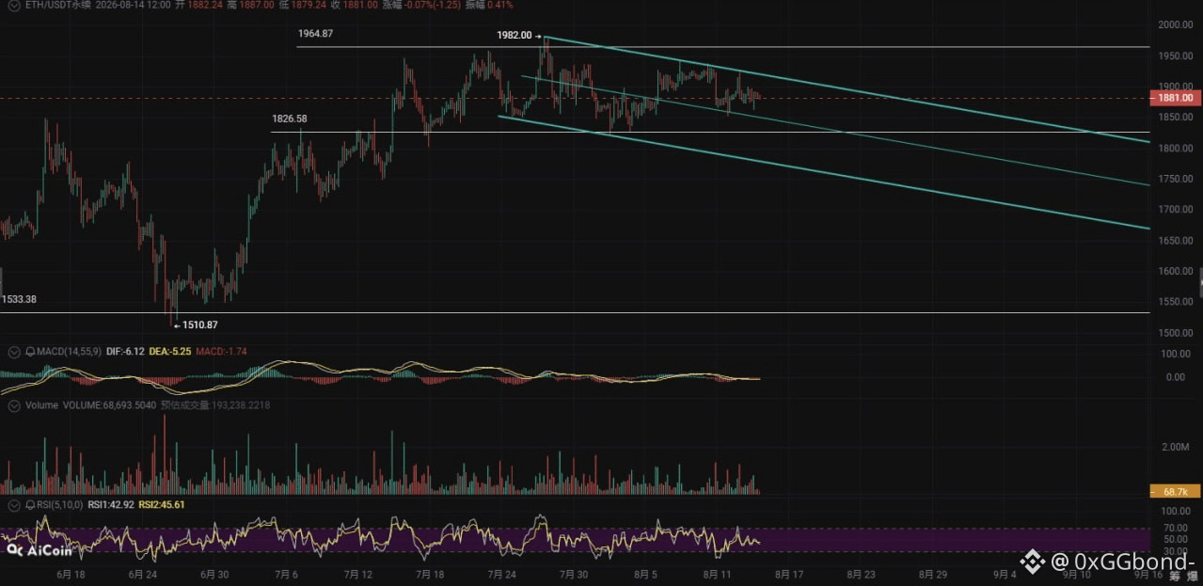
Task: Click the VOLUME:68,693.5040 readout
Action: click(x=109, y=405)
